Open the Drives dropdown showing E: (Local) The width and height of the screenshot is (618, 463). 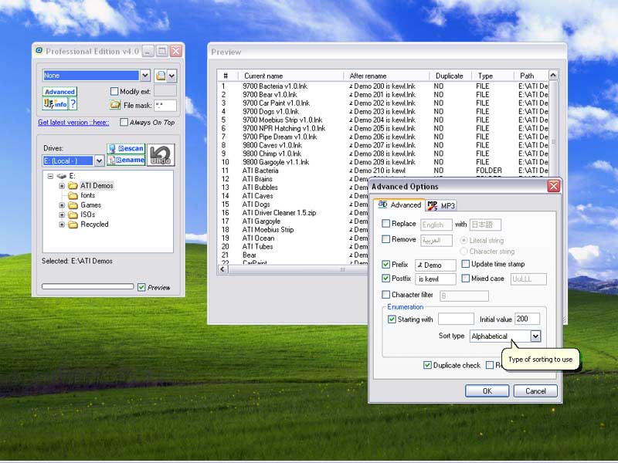pyautogui.click(x=99, y=161)
